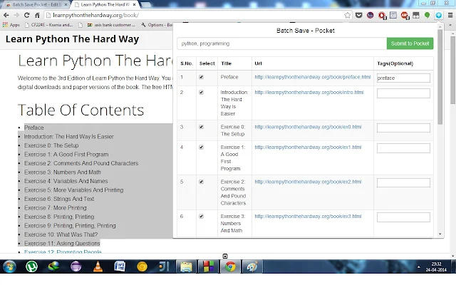Click Exercise 12: Prompting People link
The image size is (456, 285).
click(x=63, y=252)
